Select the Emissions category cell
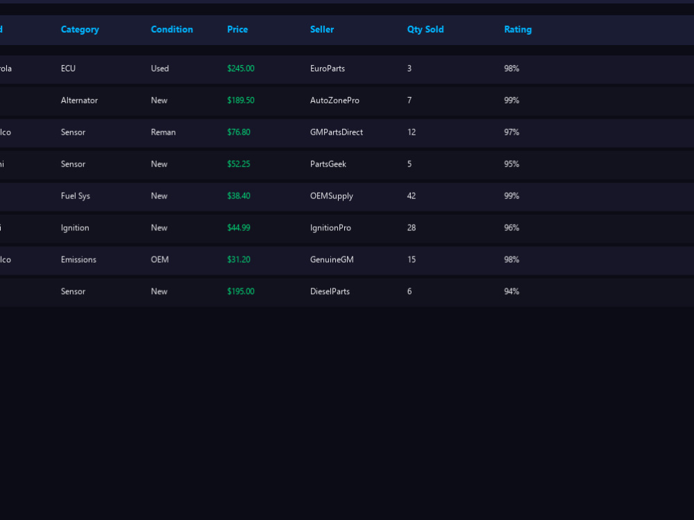 78,259
